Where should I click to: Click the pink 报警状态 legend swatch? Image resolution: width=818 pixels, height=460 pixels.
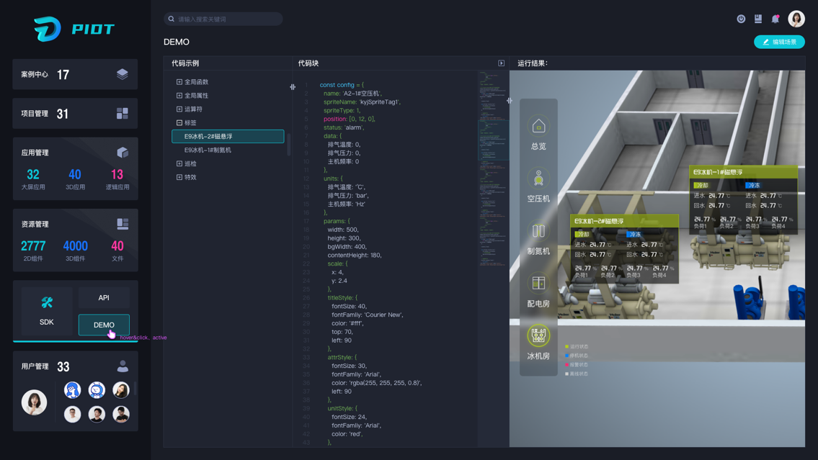[x=566, y=365]
